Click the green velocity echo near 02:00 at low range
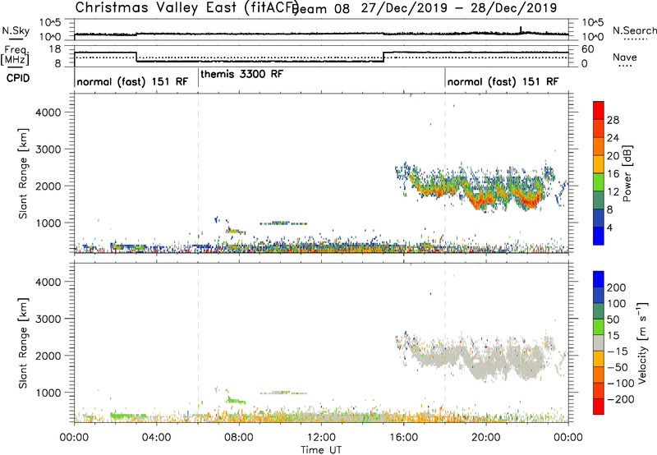 pyautogui.click(x=128, y=416)
